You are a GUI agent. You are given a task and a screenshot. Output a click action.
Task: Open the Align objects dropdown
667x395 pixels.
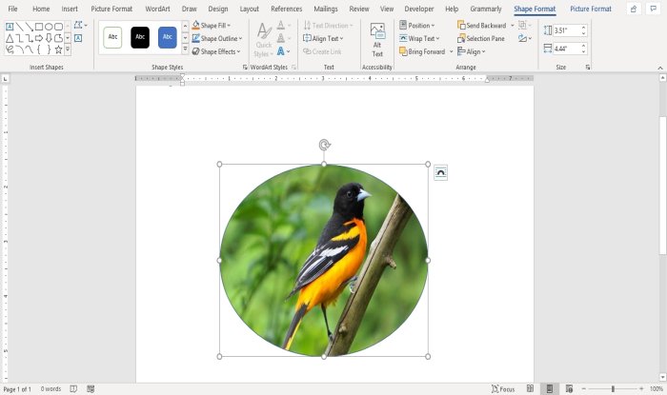click(472, 51)
